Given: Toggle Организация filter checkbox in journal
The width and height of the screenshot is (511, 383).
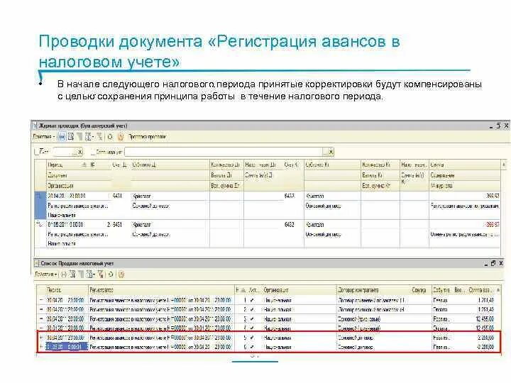Looking at the screenshot, I should point(93,152).
